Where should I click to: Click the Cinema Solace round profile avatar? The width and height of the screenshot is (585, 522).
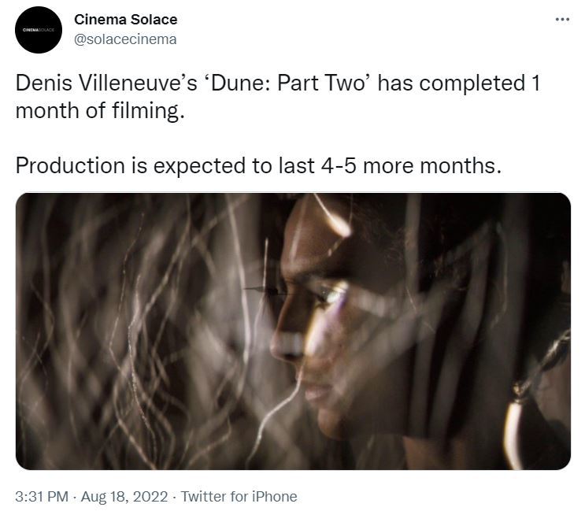[x=39, y=30]
